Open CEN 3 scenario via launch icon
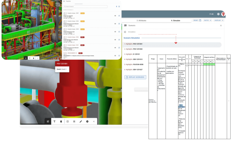The image size is (234, 143). 119,40
